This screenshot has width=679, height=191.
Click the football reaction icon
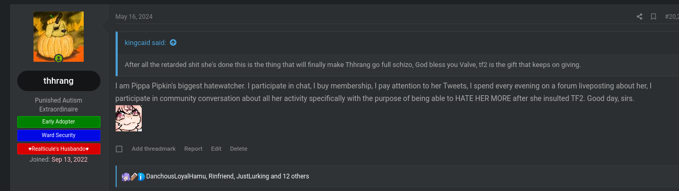point(133,176)
